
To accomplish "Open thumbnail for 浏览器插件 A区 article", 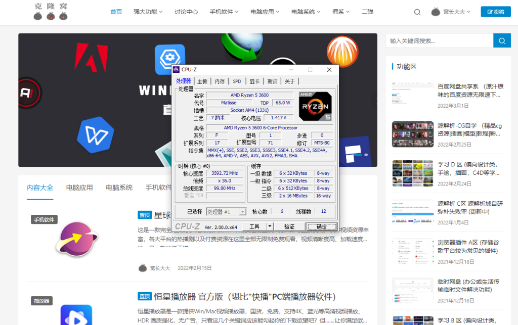I will tap(413, 251).
